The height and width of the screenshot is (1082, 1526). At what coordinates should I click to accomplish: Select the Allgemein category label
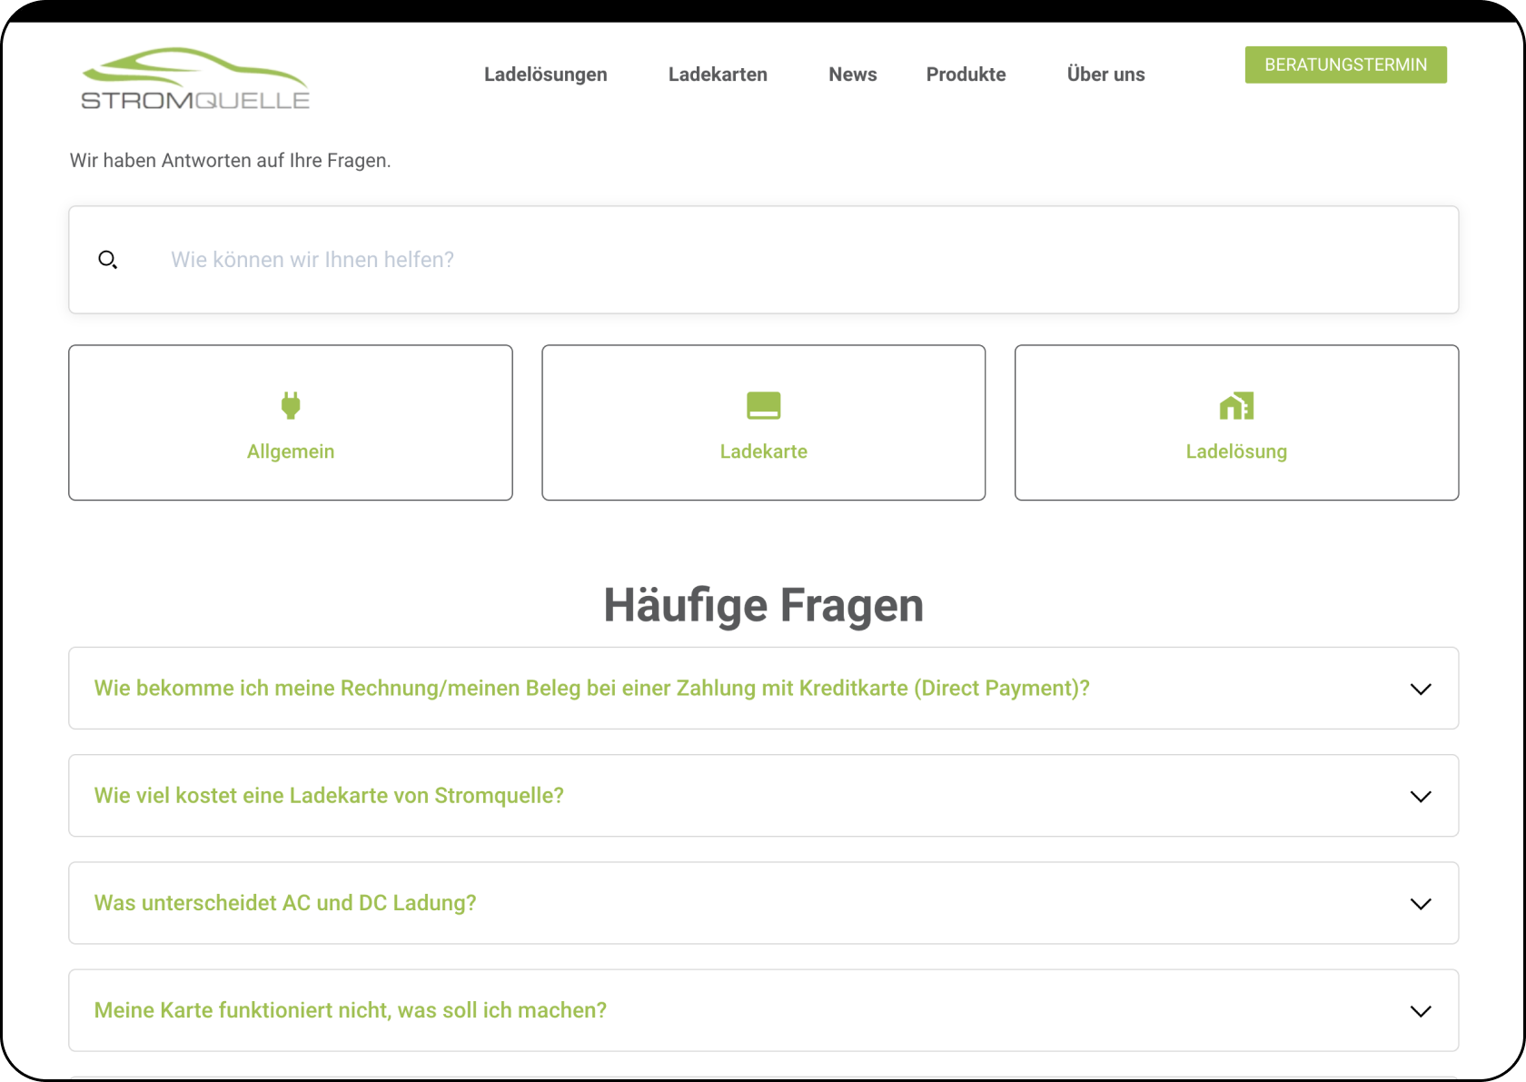(x=291, y=452)
